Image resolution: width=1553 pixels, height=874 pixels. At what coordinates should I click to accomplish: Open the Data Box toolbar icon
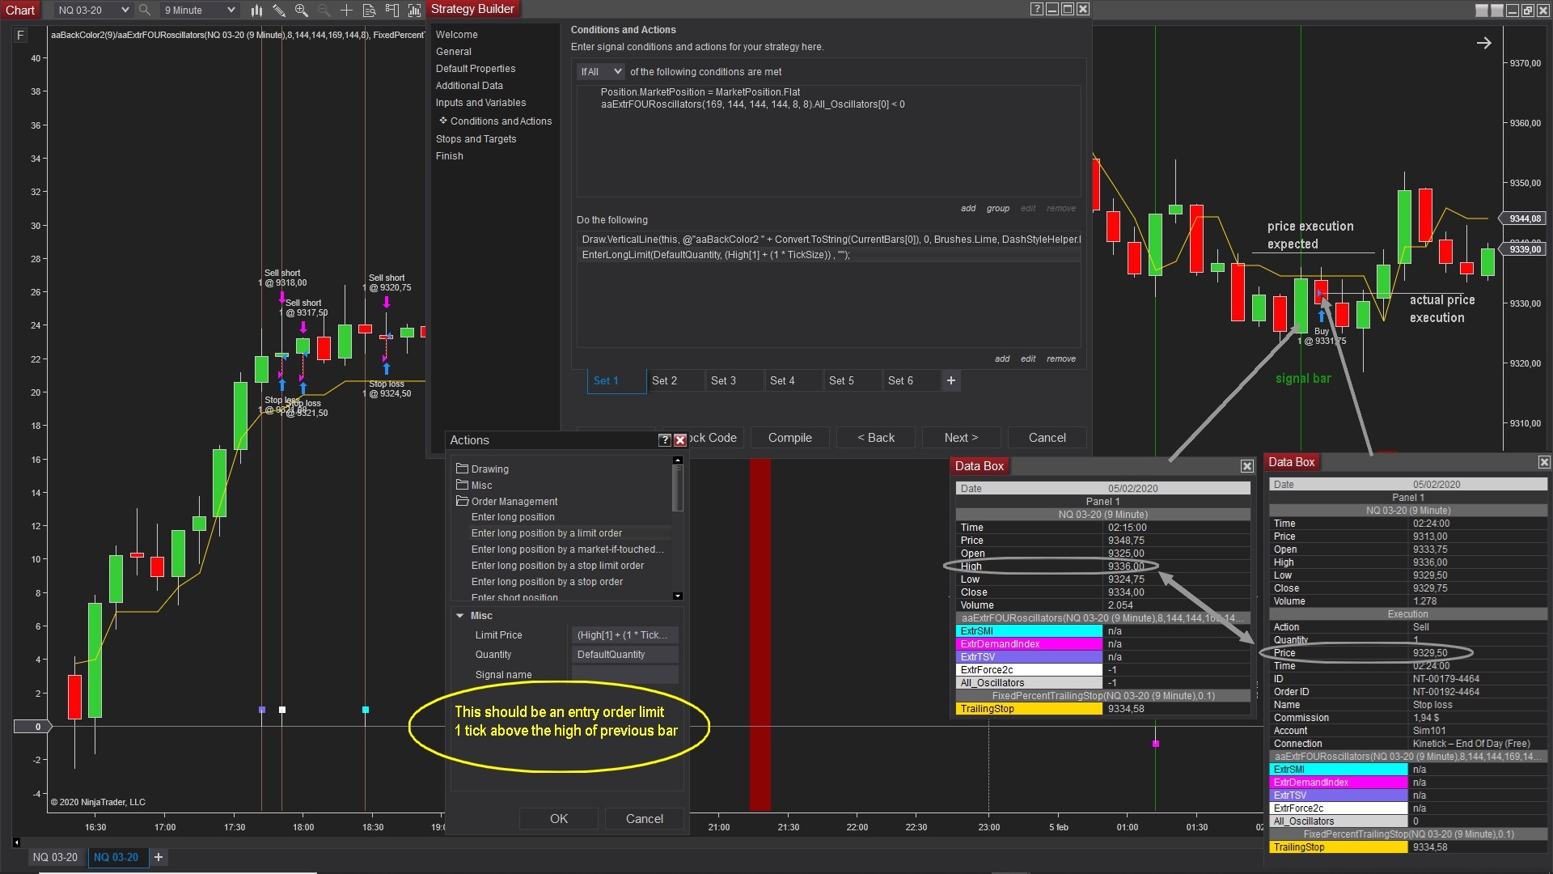[x=369, y=11]
